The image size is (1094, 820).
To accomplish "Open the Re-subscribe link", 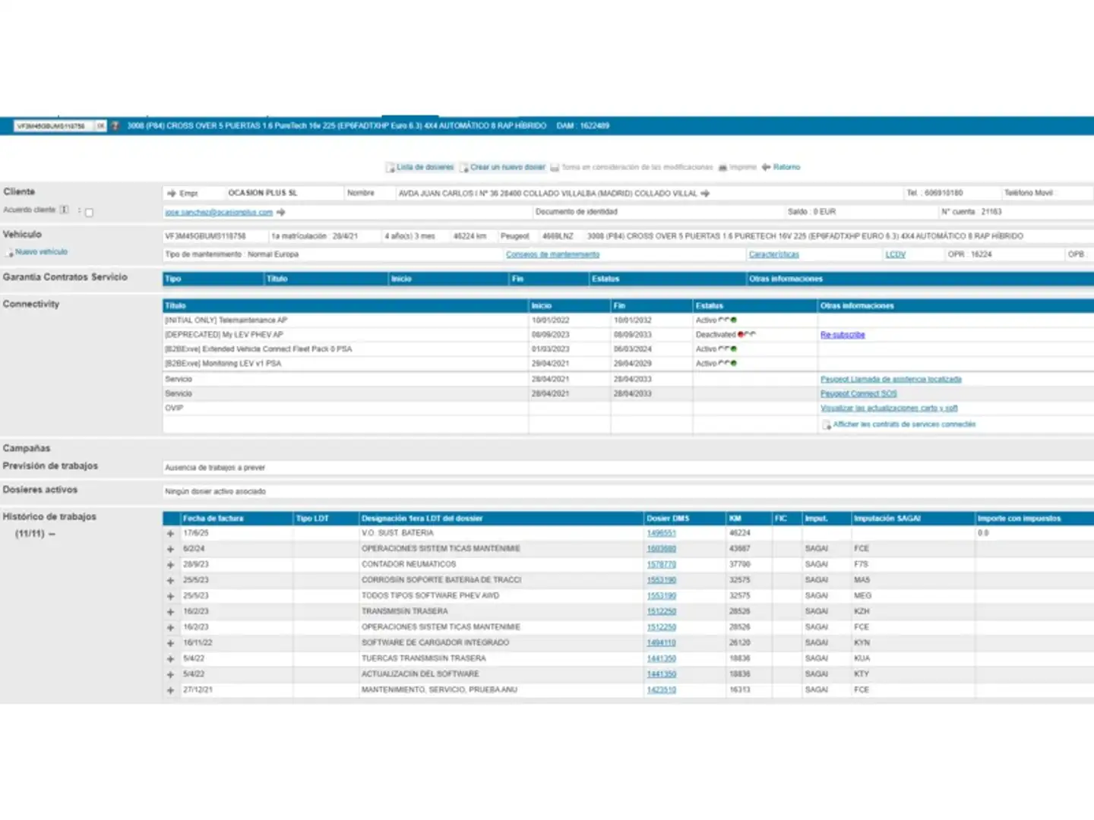I will coord(842,335).
